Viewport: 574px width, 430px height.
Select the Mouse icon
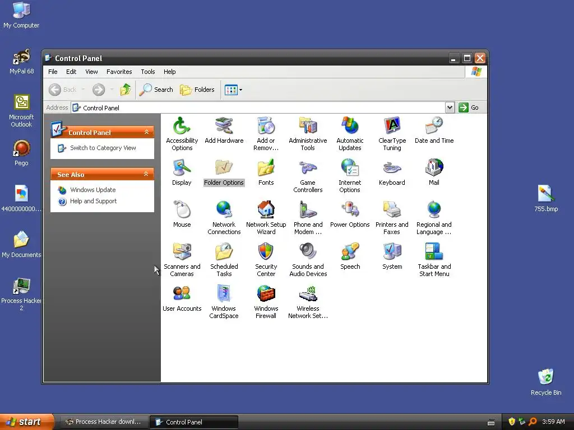coord(182,211)
